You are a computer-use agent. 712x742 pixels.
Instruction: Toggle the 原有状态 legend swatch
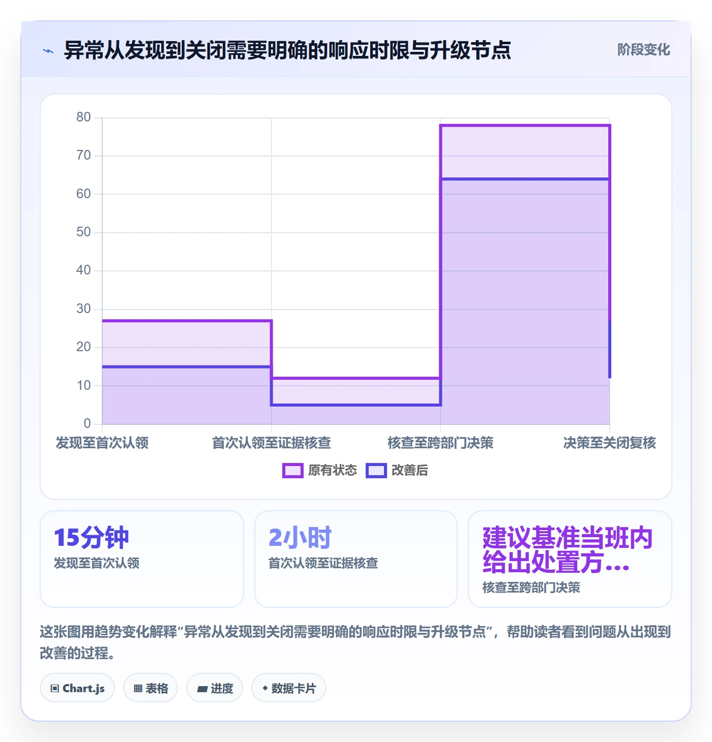(x=292, y=471)
